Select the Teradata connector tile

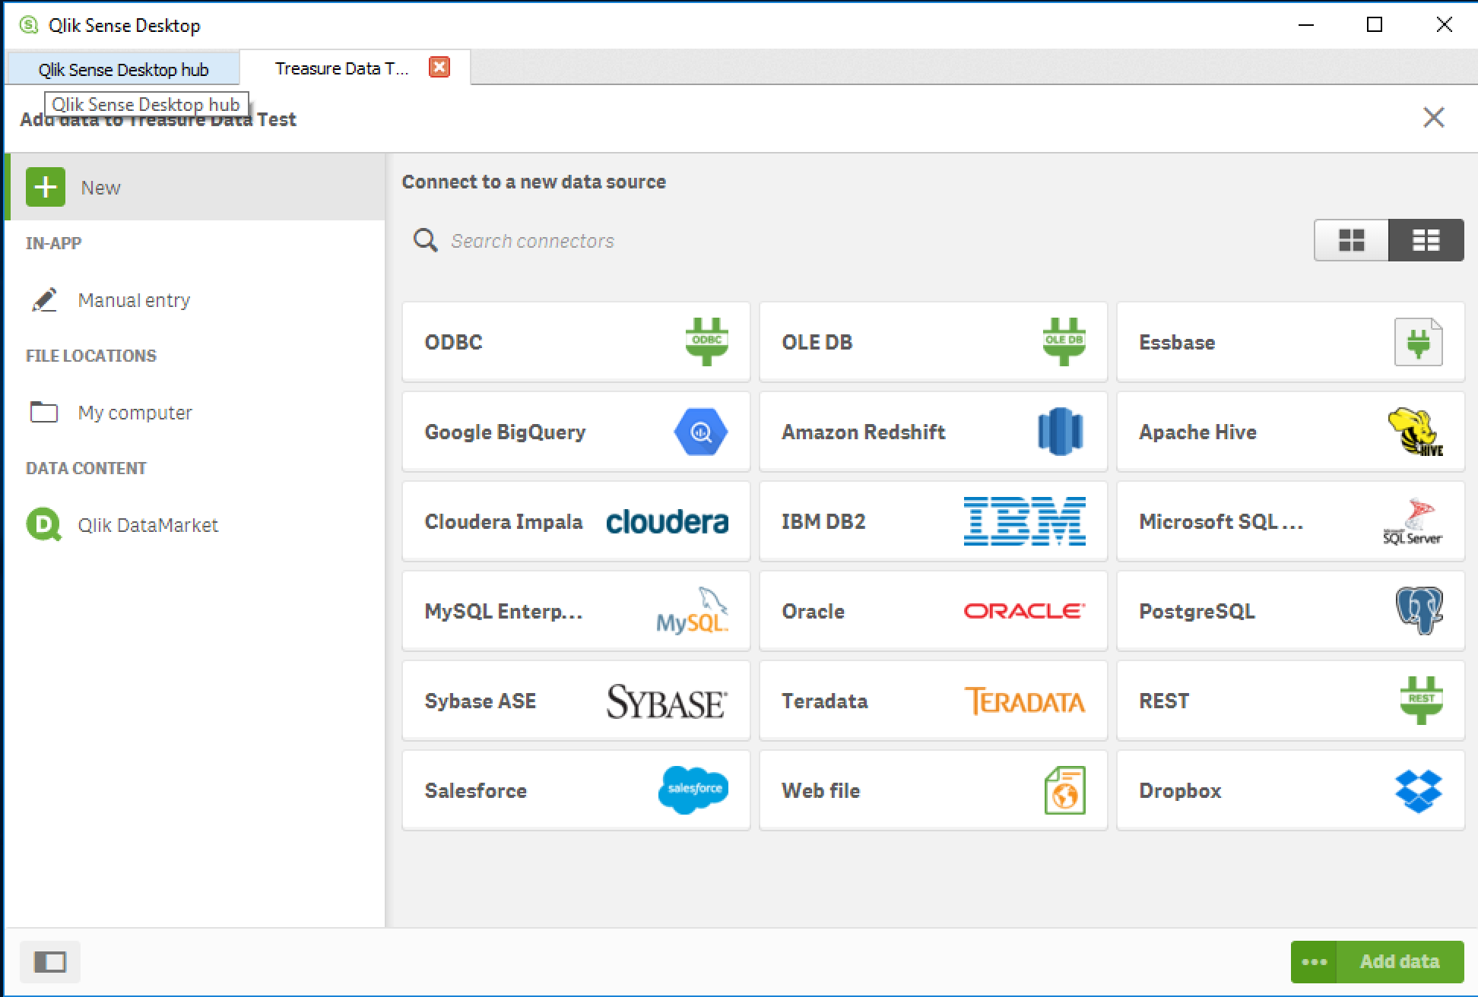click(x=932, y=700)
